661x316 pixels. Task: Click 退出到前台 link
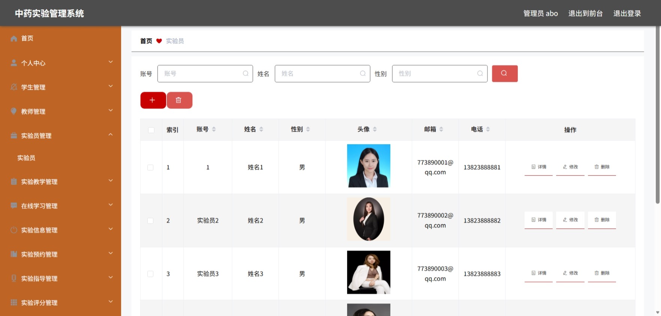click(x=586, y=13)
